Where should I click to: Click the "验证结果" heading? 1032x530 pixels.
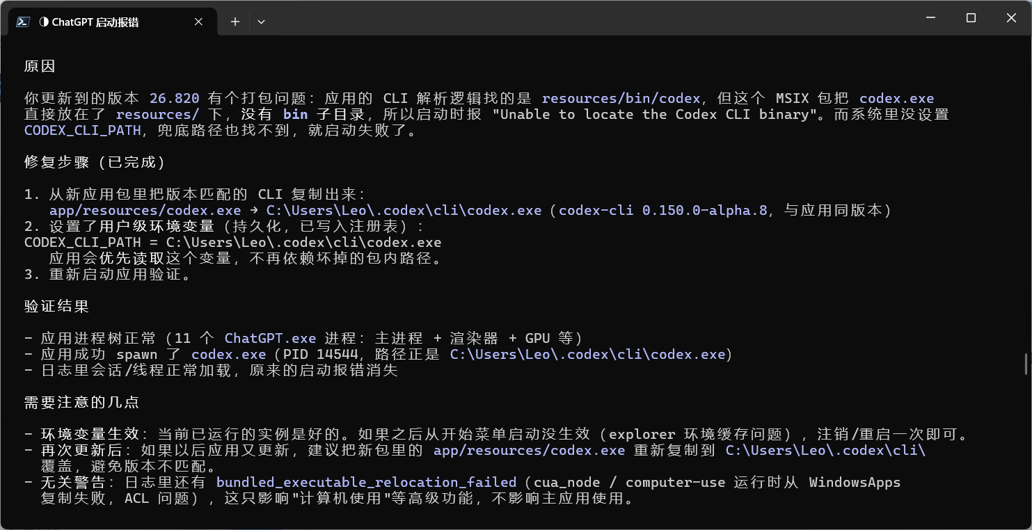[56, 306]
